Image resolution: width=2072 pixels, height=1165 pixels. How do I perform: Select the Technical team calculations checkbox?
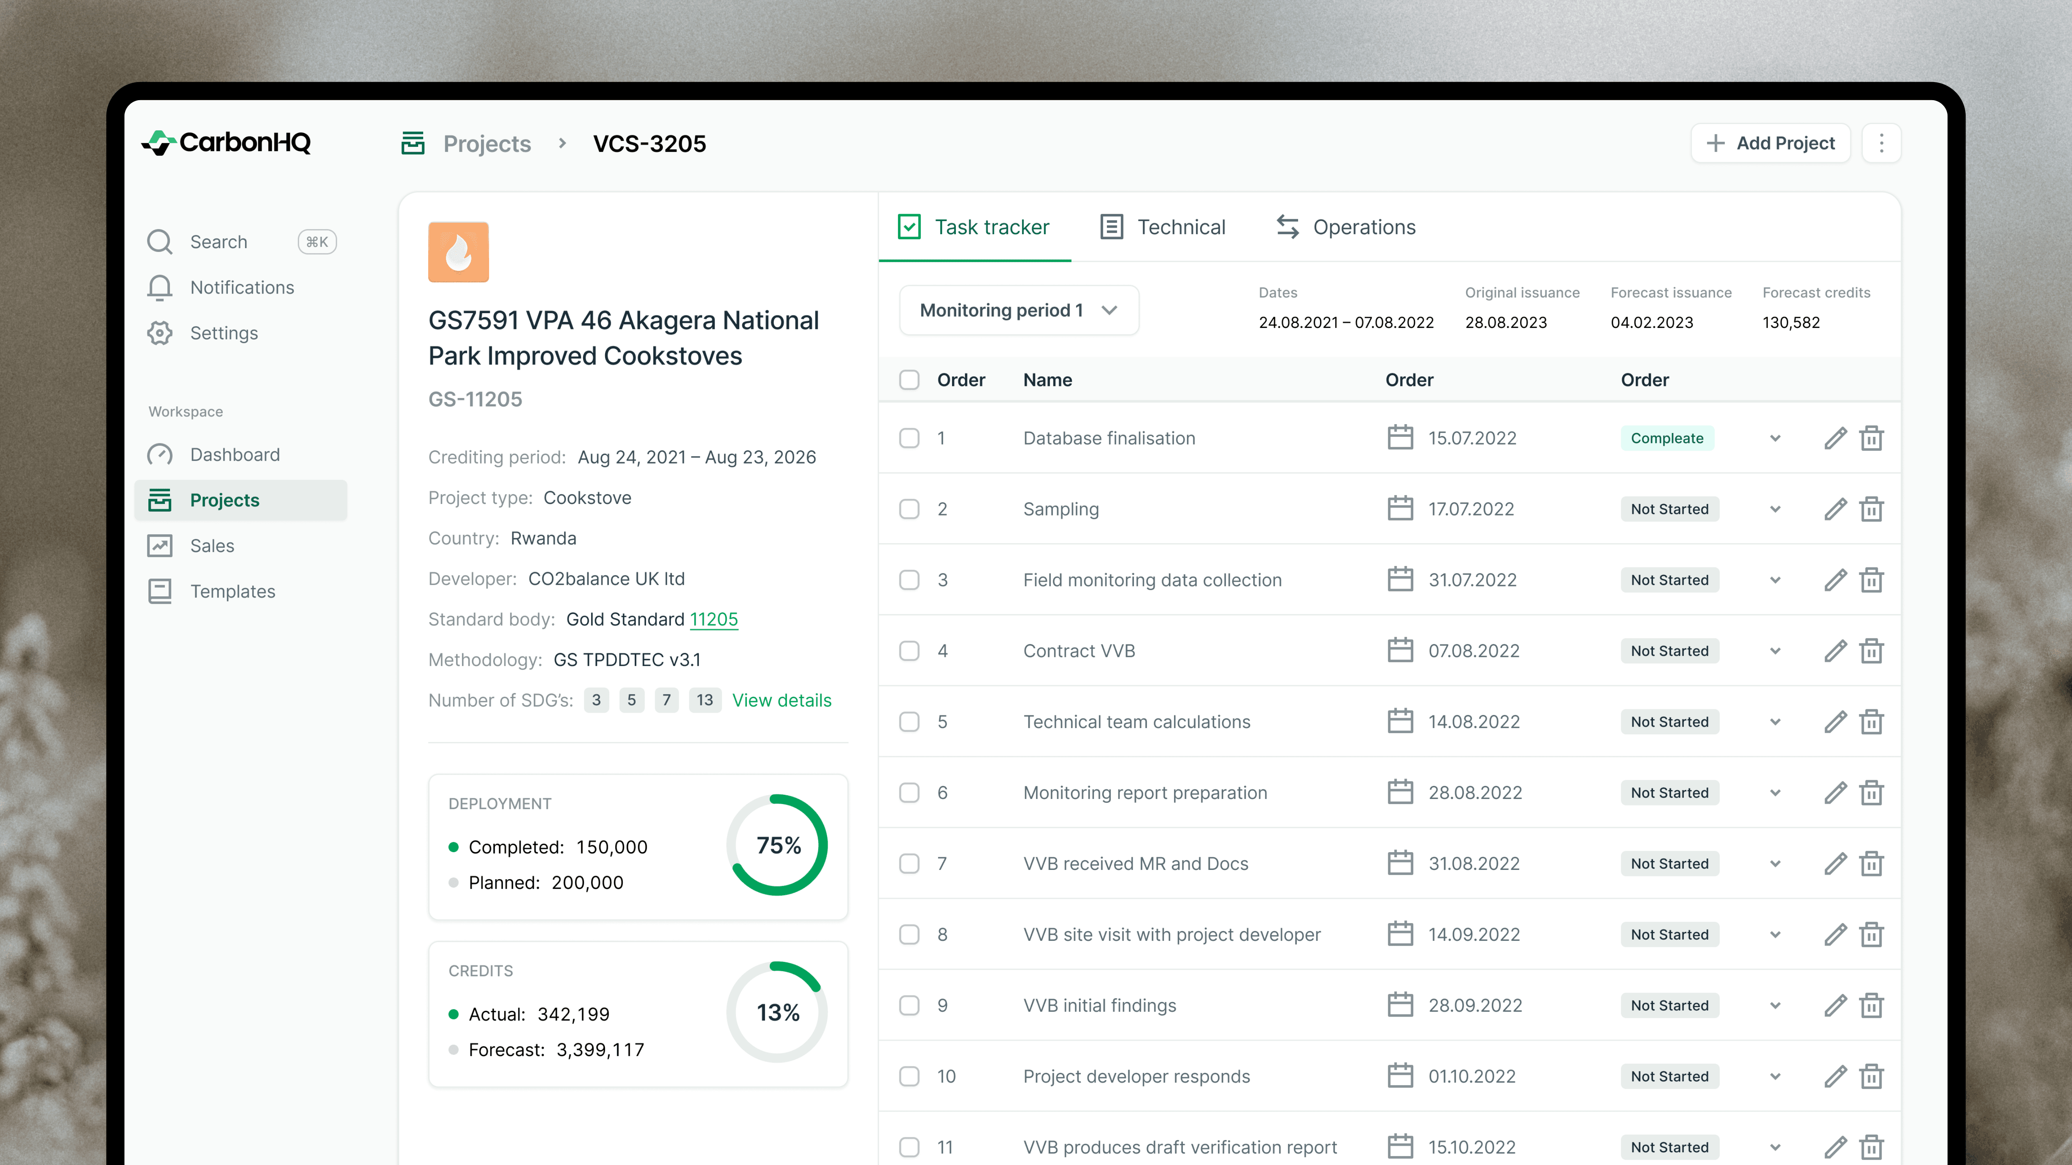coord(909,721)
